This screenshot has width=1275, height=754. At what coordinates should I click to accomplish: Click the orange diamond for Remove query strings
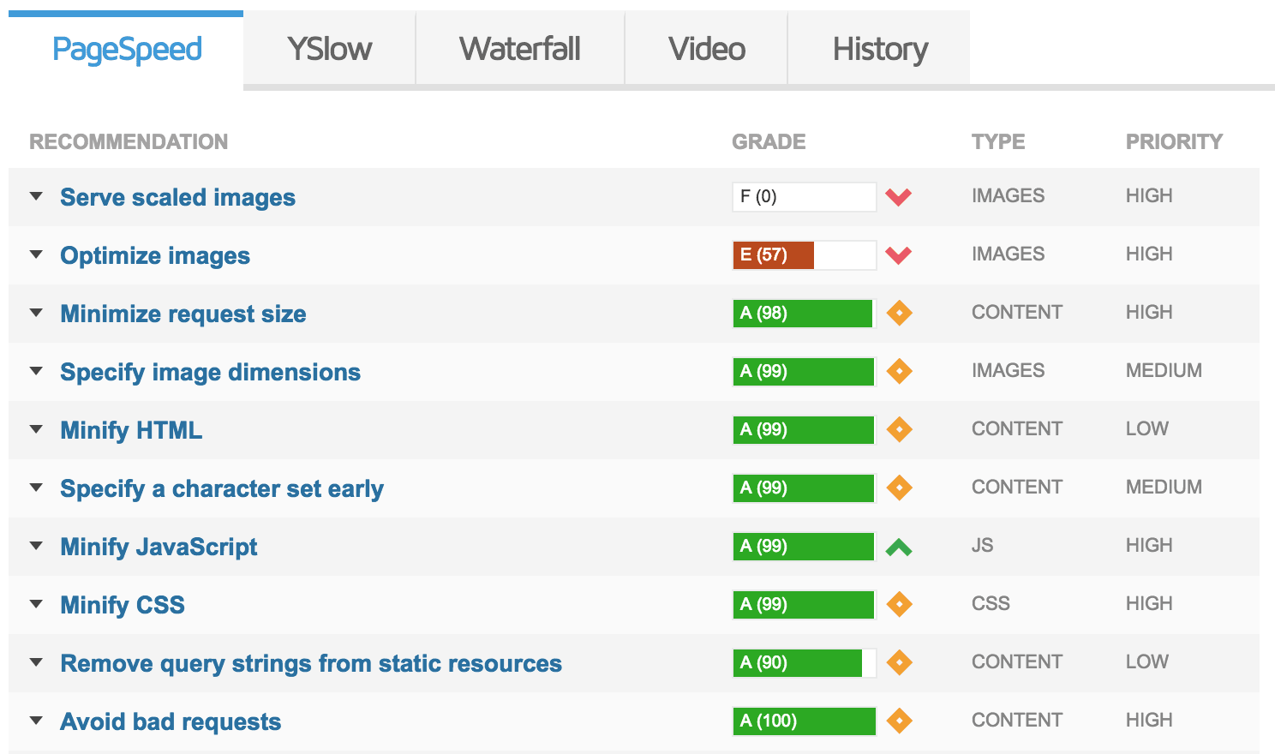[x=899, y=662]
